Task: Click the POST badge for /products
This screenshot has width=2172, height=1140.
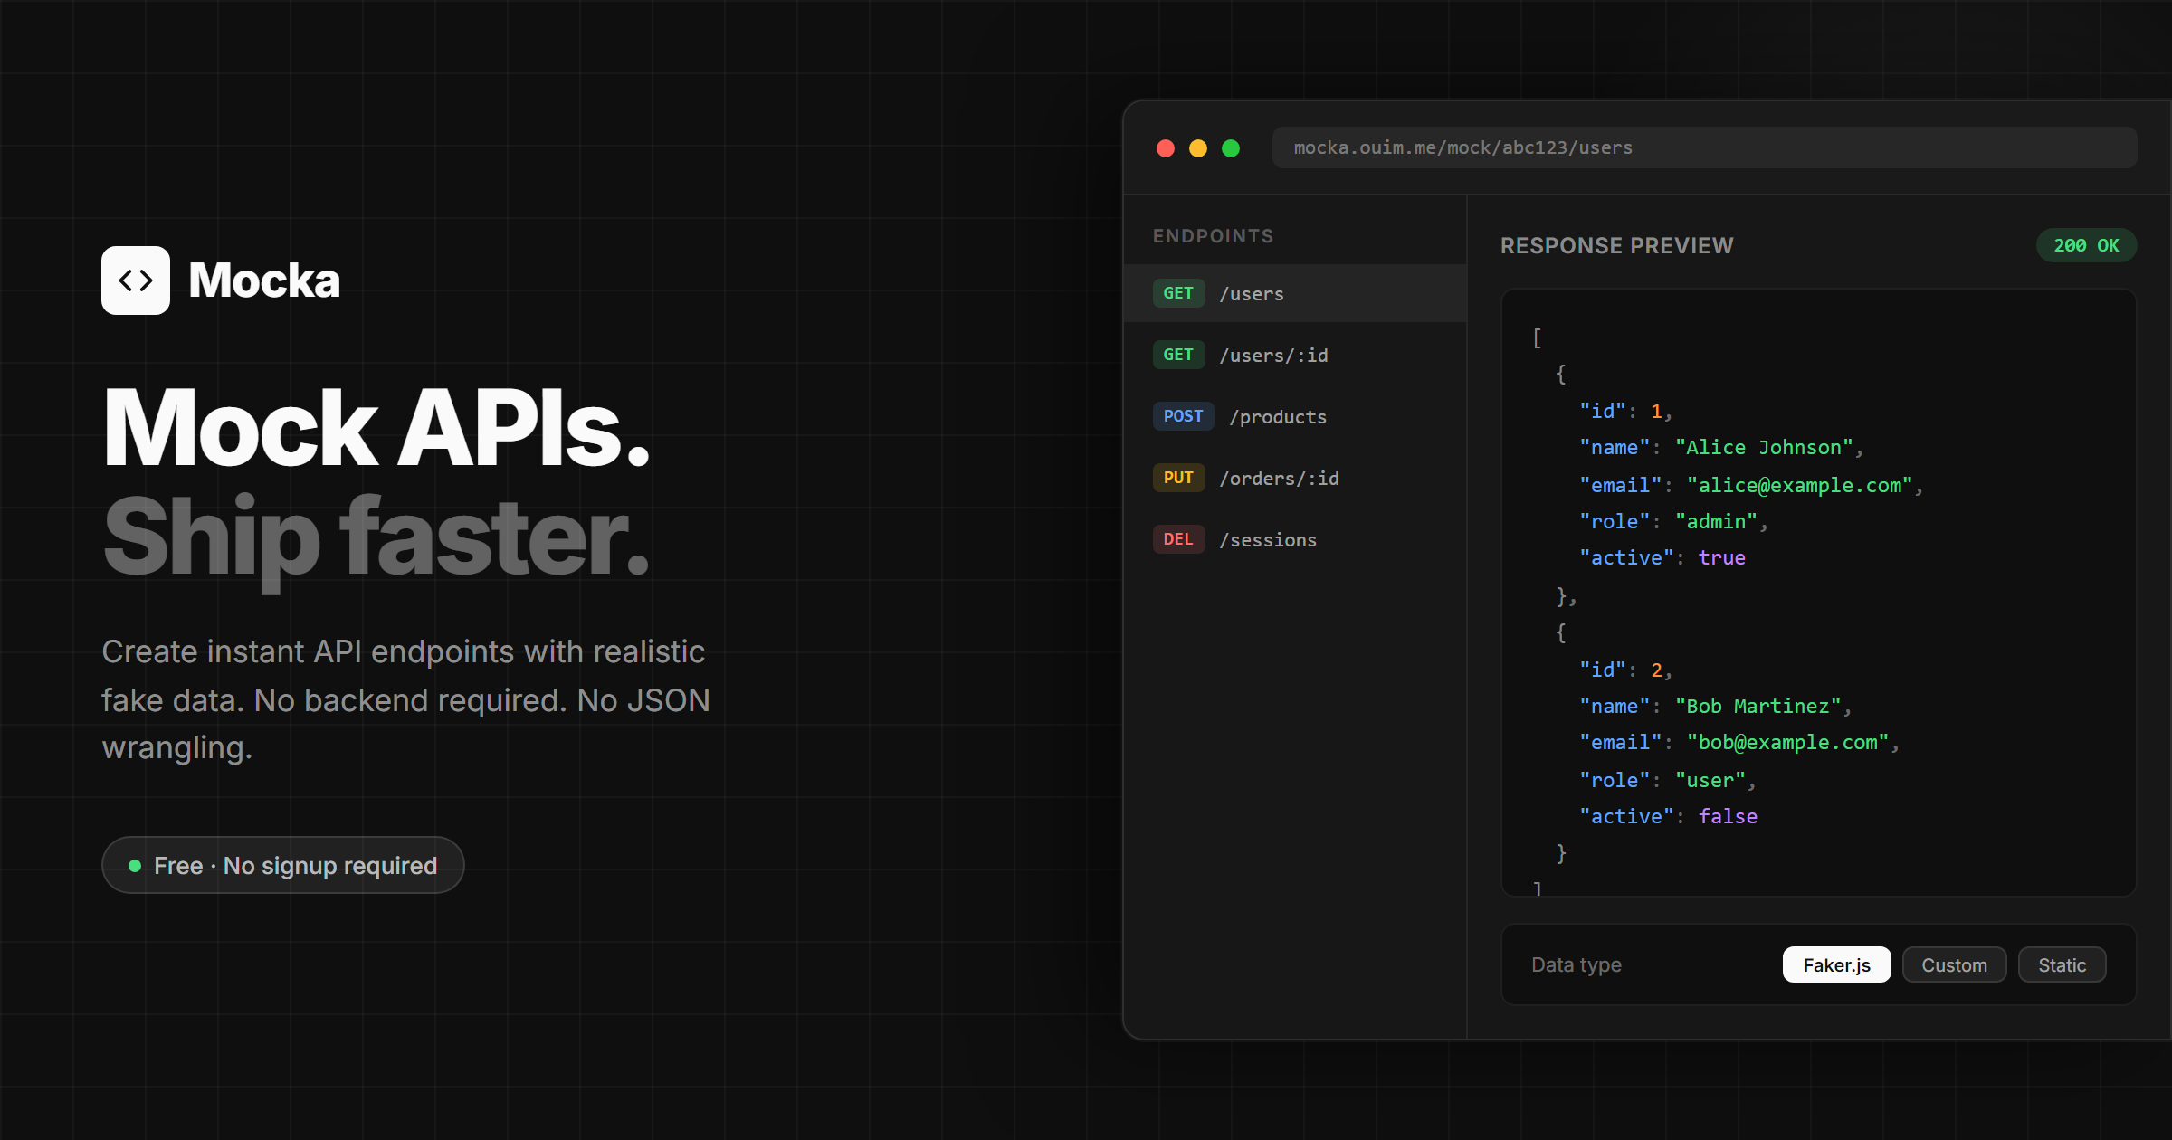Action: coord(1183,416)
